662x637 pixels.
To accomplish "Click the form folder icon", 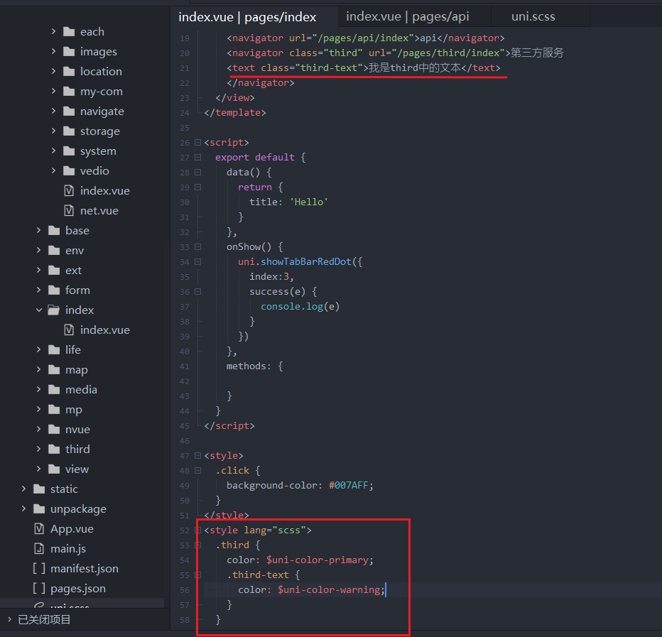I will (x=54, y=290).
